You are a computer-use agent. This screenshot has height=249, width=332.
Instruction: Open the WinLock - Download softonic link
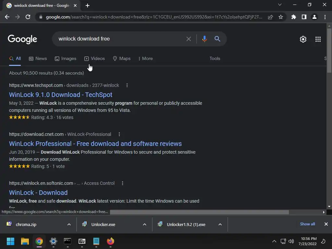[38, 193]
